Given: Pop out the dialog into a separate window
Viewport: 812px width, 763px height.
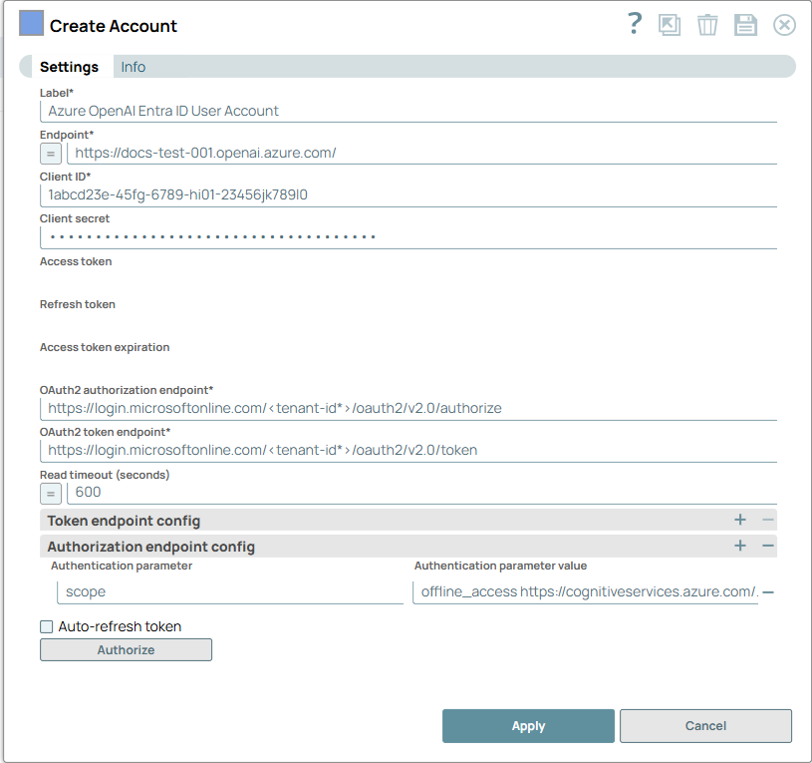Looking at the screenshot, I should point(670,24).
